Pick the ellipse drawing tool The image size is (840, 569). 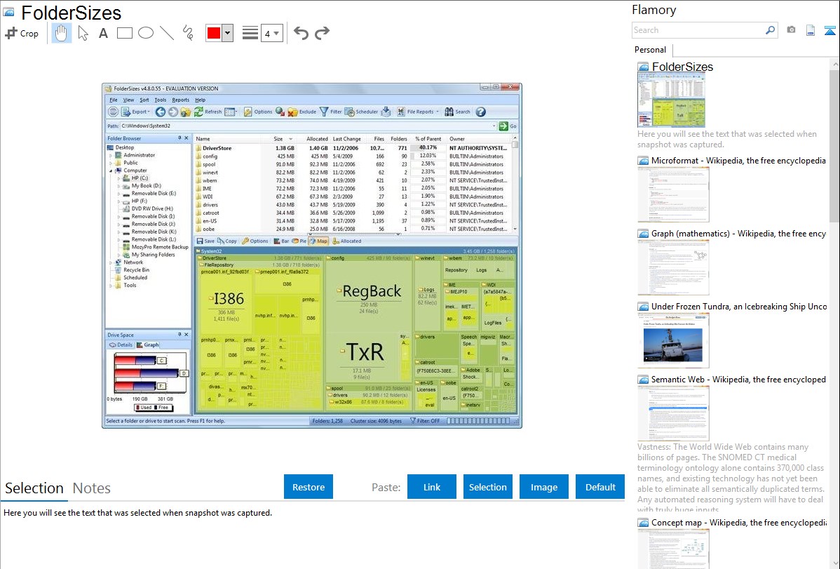(x=146, y=33)
